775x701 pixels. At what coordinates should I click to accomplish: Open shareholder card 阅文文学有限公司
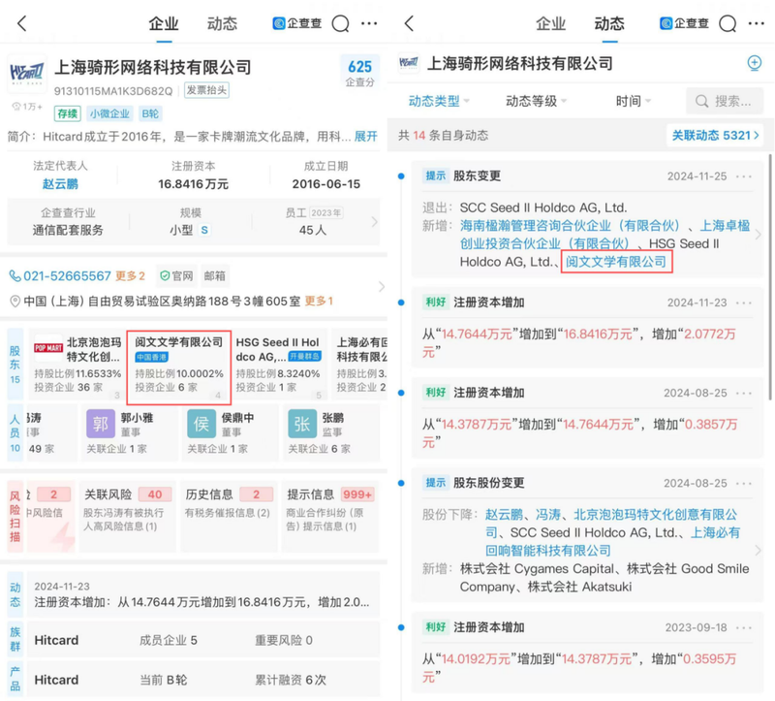(x=179, y=367)
